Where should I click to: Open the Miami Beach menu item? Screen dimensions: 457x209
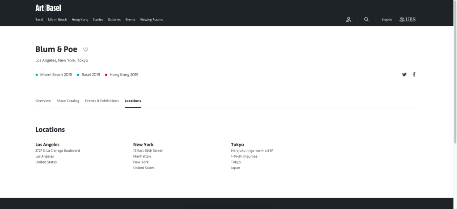(x=57, y=20)
